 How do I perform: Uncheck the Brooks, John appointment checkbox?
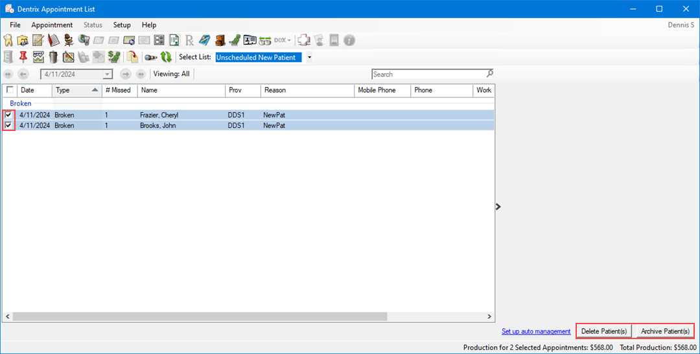[x=8, y=126]
